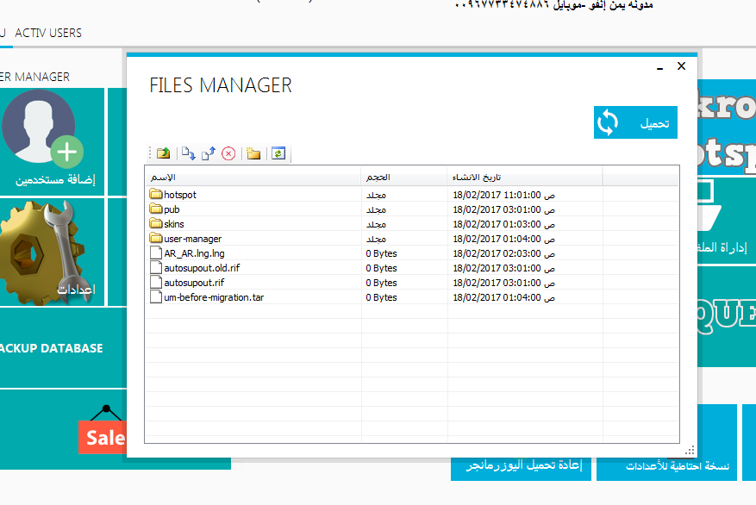Open the إعدادات settings gear tile
The image size is (756, 505).
(52, 252)
